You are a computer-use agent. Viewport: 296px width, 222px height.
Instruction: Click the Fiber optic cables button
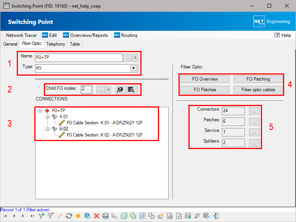tap(258, 90)
